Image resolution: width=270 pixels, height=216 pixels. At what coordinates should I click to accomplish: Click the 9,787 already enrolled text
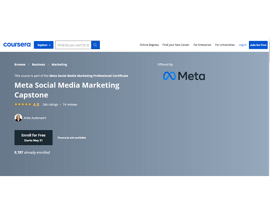(x=32, y=152)
